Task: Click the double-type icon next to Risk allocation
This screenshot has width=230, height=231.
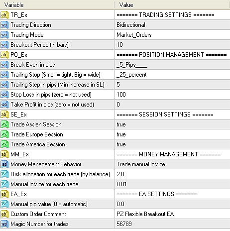Action: pyautogui.click(x=4, y=174)
